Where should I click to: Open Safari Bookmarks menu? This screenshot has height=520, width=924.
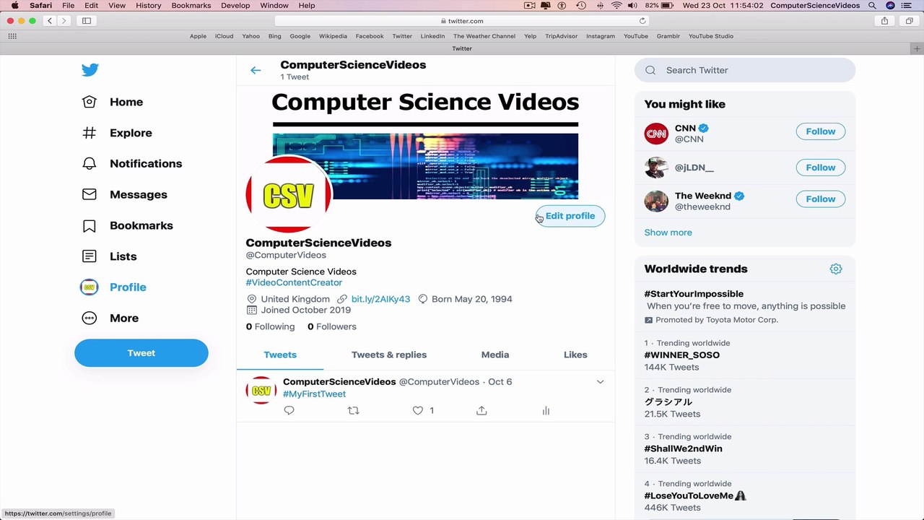tap(191, 5)
